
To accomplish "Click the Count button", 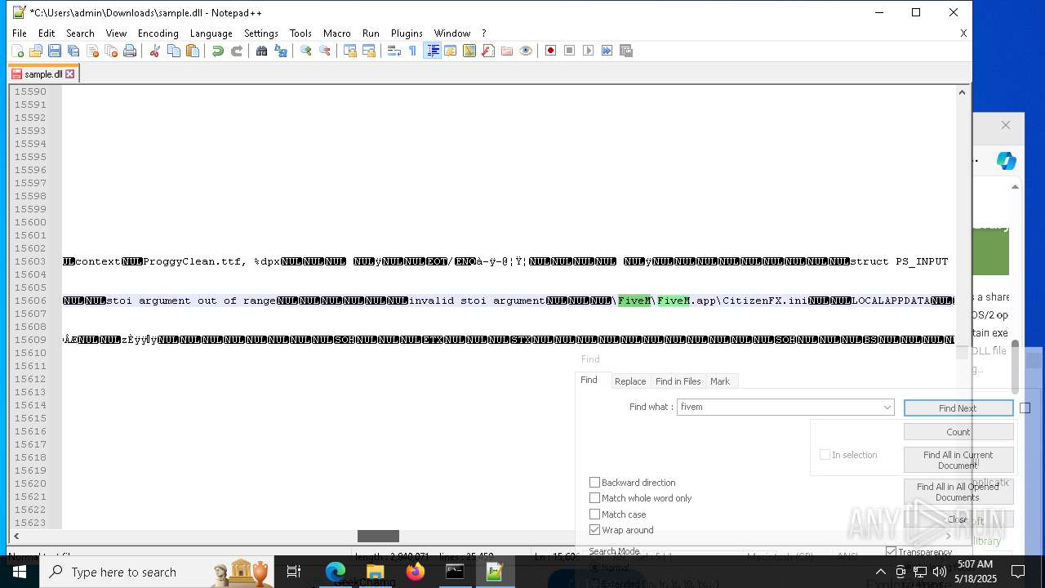I will [x=958, y=432].
